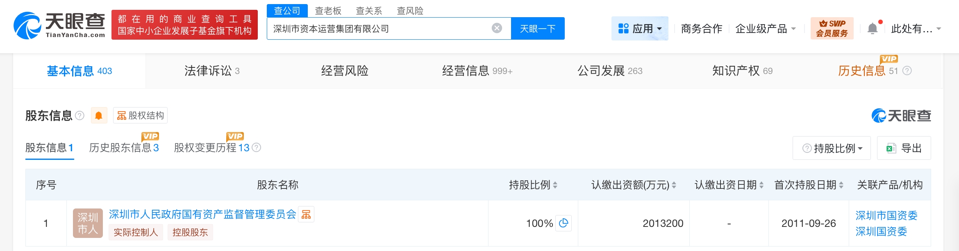Click the TianYanCha logo

pyautogui.click(x=60, y=25)
